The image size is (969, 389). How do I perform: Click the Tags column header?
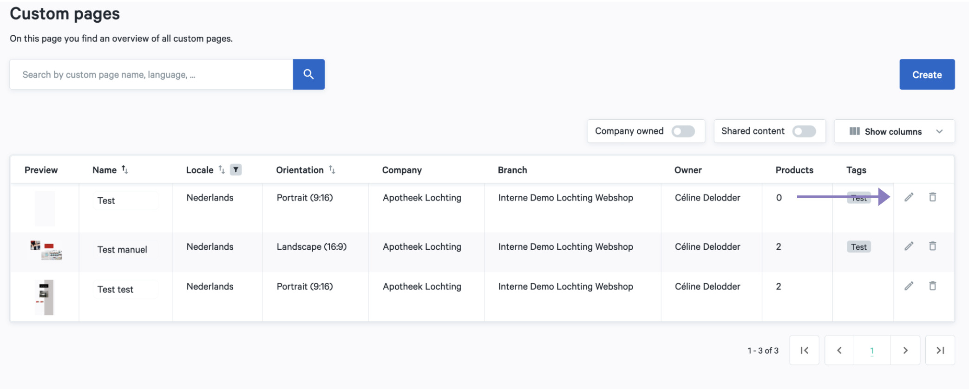pyautogui.click(x=856, y=170)
